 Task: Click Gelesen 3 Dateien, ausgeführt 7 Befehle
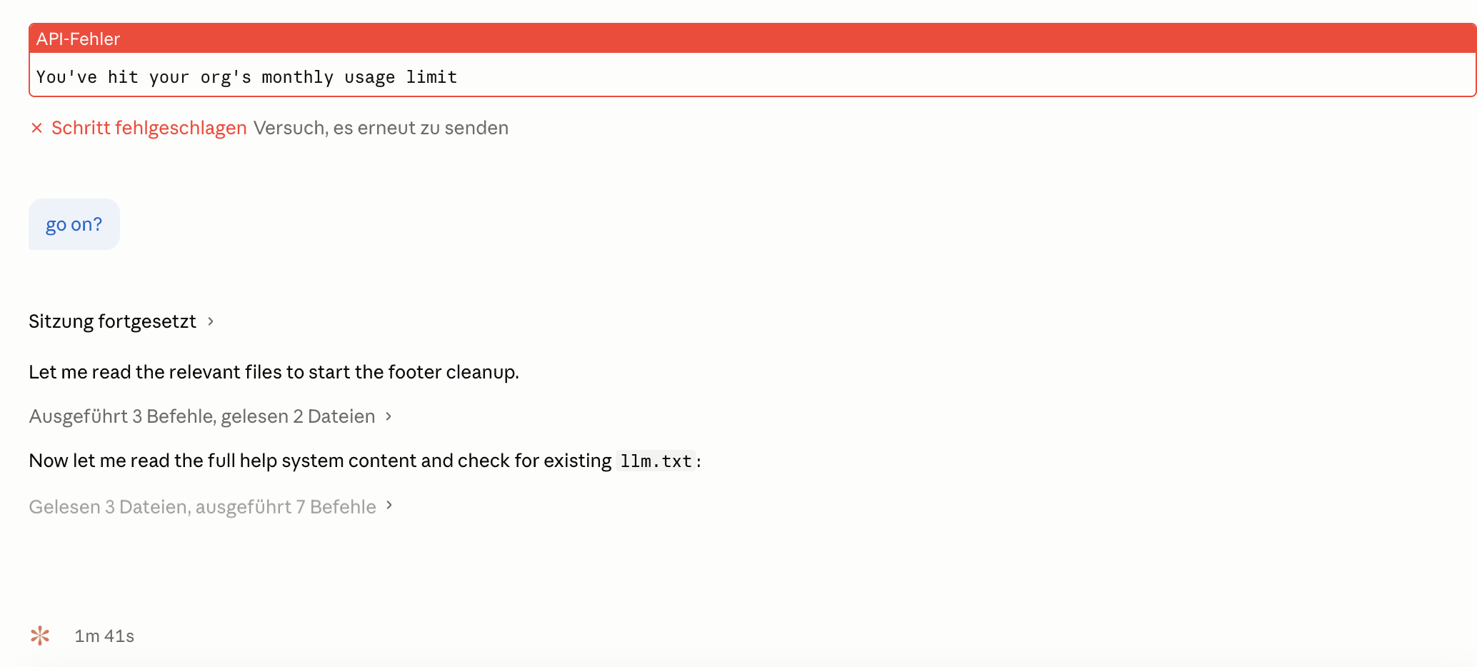point(202,507)
